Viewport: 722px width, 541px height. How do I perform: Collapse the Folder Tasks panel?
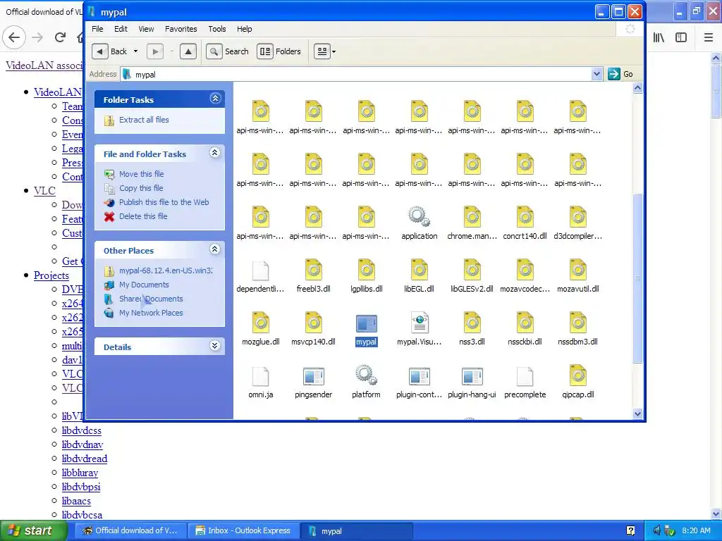(215, 98)
